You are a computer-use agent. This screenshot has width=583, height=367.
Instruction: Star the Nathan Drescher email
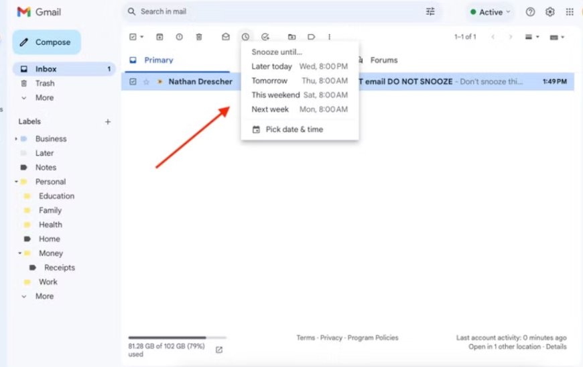146,82
